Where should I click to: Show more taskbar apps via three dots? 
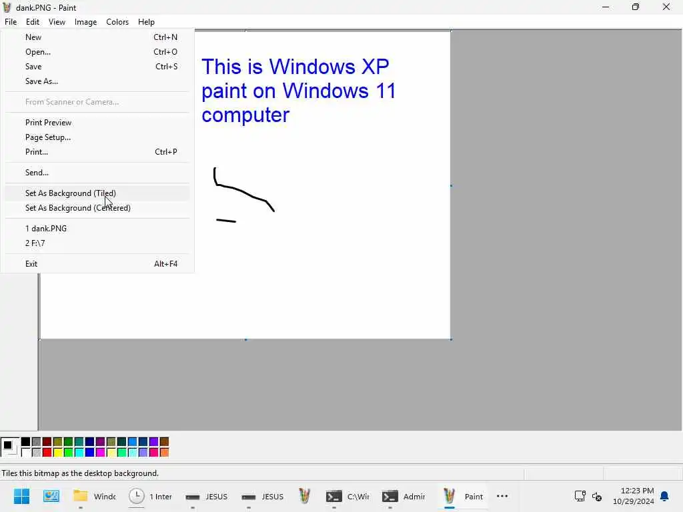(502, 496)
